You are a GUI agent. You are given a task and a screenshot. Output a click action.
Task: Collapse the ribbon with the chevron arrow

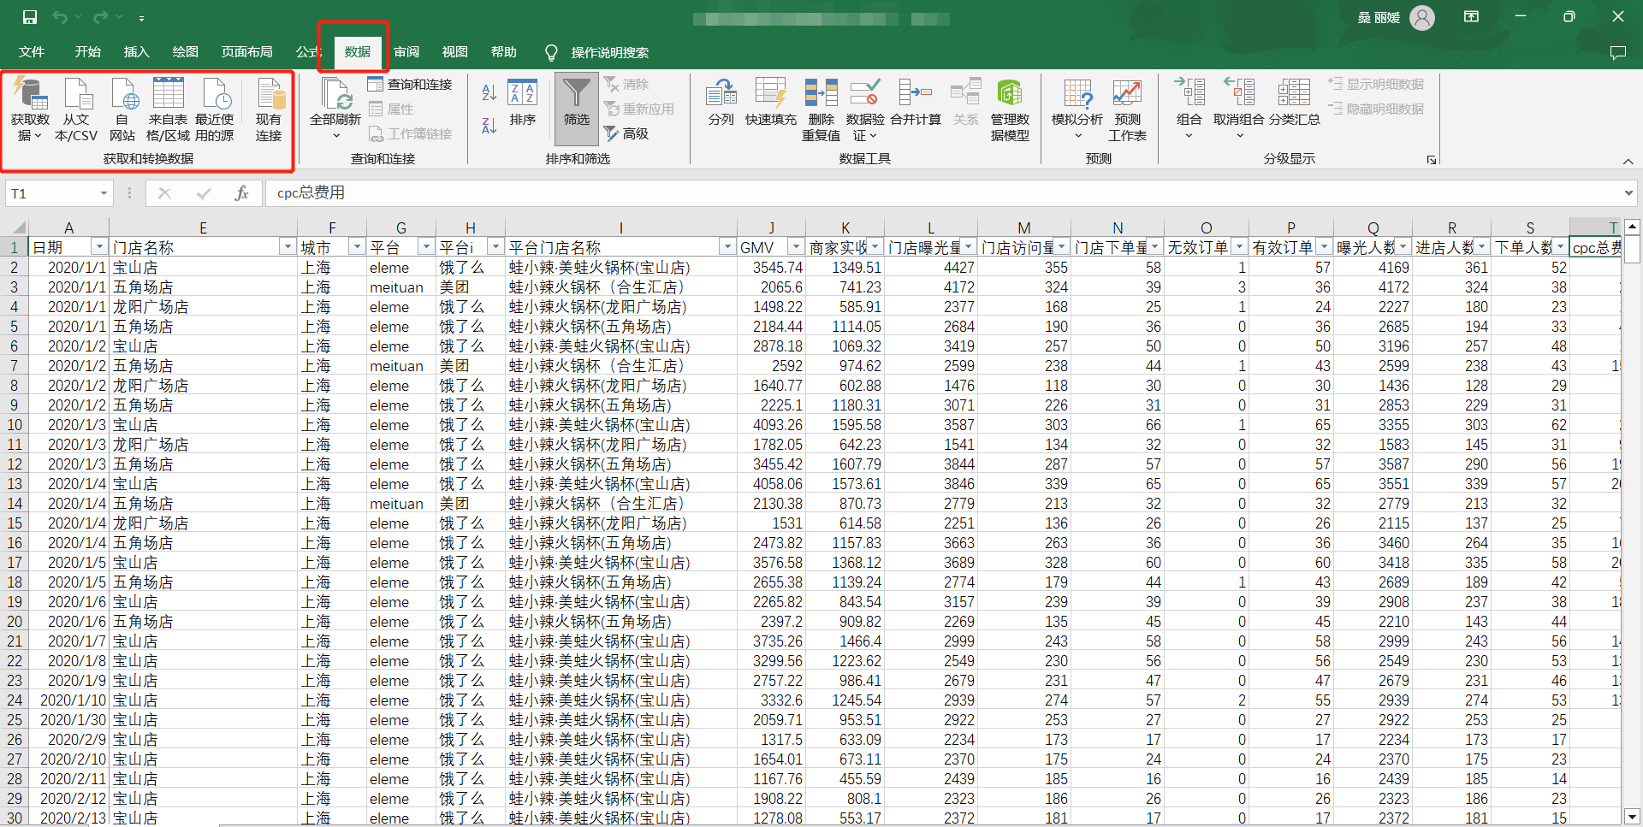point(1628,161)
